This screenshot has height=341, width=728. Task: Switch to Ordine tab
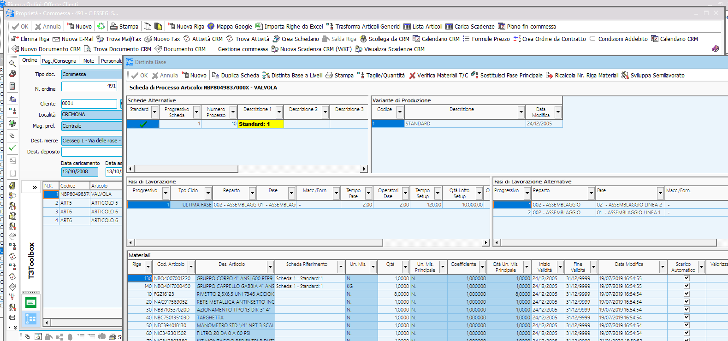(x=30, y=60)
